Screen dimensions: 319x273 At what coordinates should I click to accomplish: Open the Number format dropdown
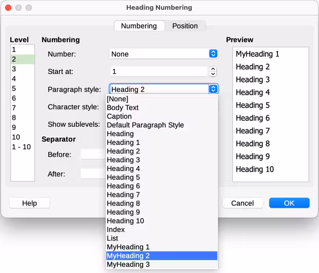[164, 54]
